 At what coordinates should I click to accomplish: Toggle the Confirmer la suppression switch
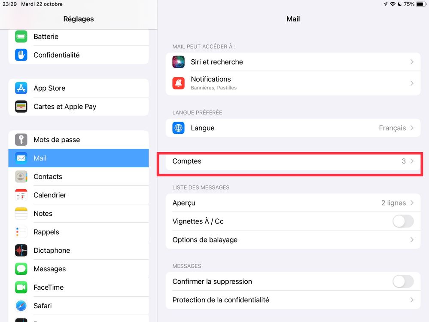click(x=403, y=282)
